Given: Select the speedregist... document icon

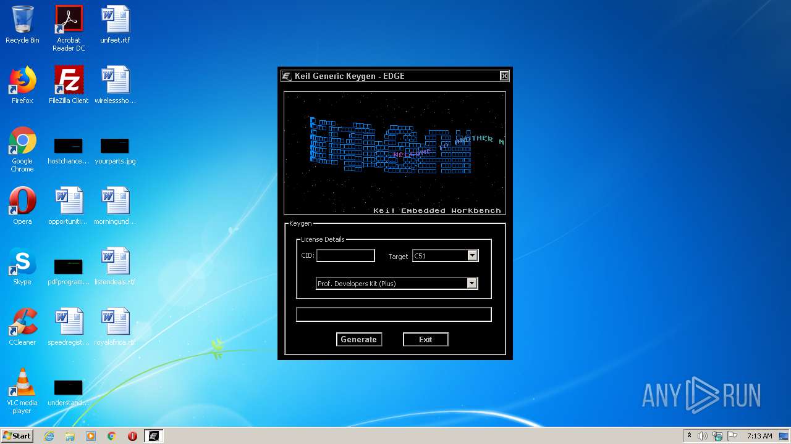Looking at the screenshot, I should (x=69, y=327).
